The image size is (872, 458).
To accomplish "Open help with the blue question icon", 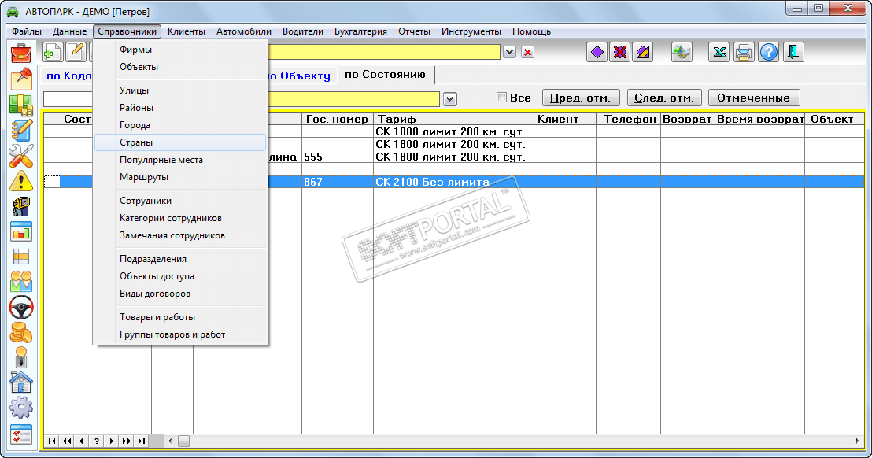I will [x=769, y=52].
